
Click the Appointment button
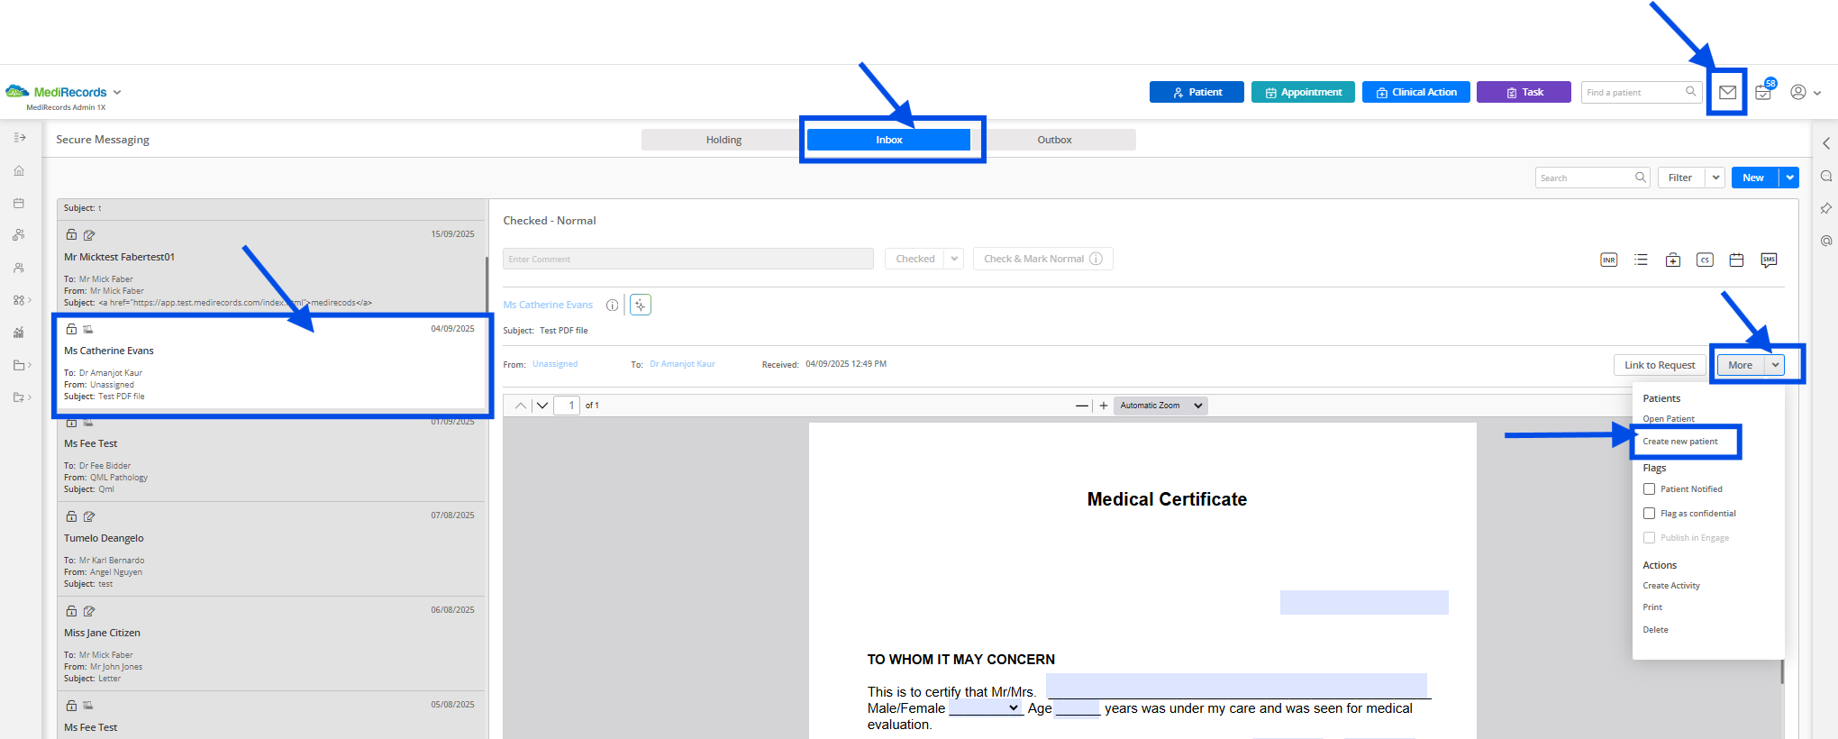click(1303, 92)
